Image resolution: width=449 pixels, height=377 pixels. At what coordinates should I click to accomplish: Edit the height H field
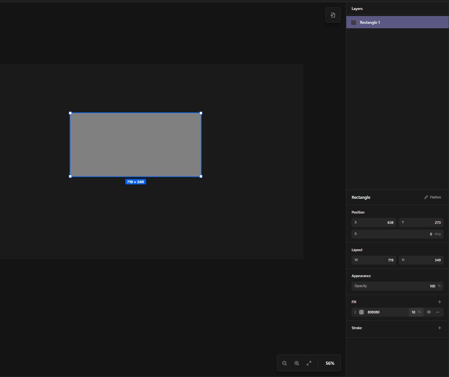coord(421,260)
